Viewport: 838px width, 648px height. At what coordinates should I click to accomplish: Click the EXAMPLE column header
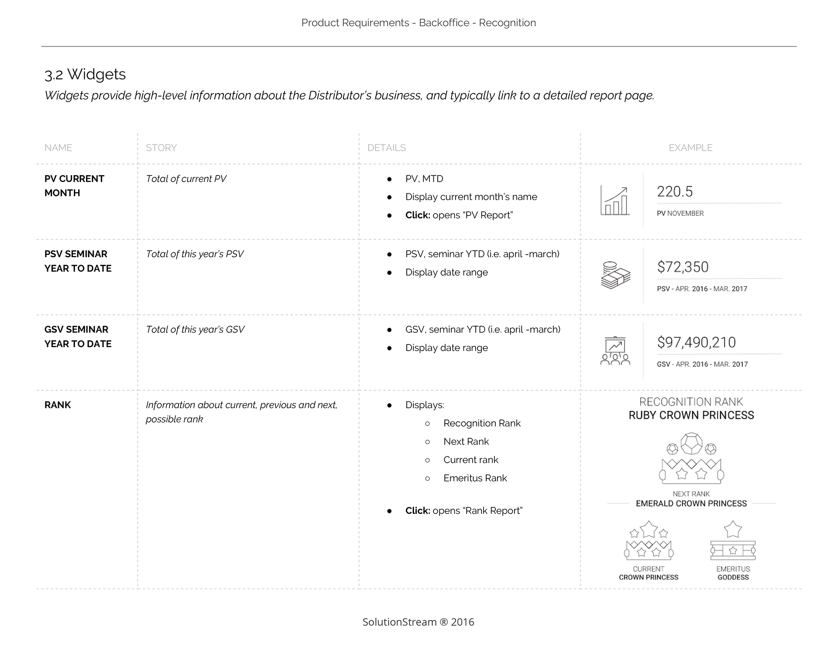click(690, 148)
